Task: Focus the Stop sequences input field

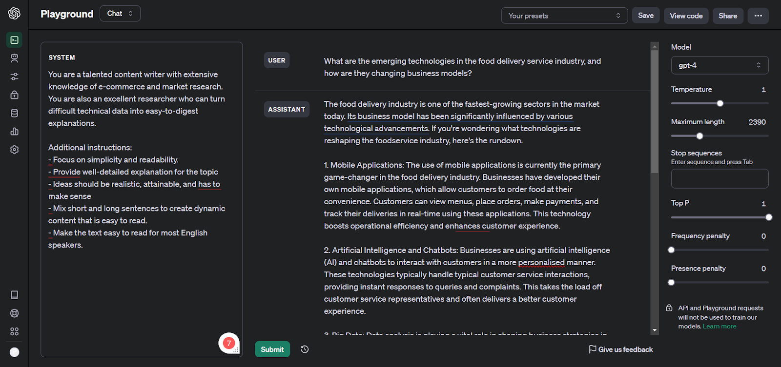Action: click(x=719, y=179)
